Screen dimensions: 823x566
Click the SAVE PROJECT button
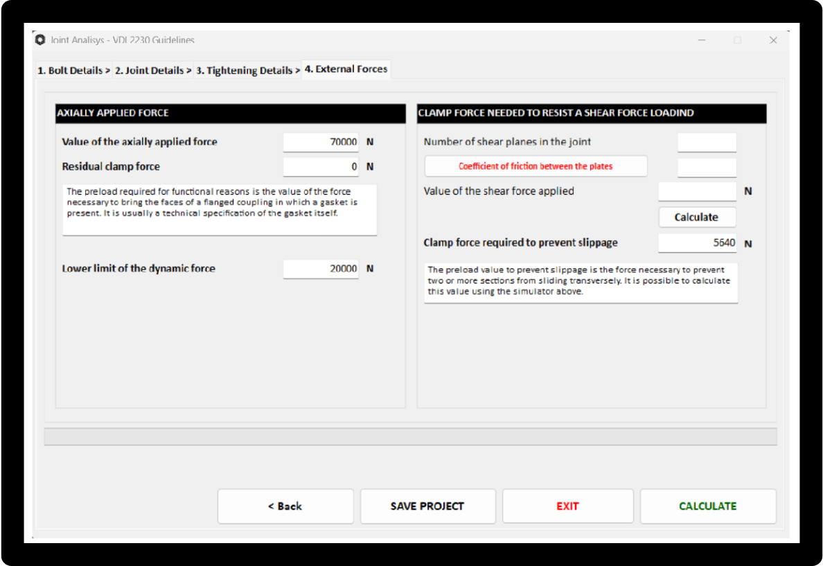427,506
